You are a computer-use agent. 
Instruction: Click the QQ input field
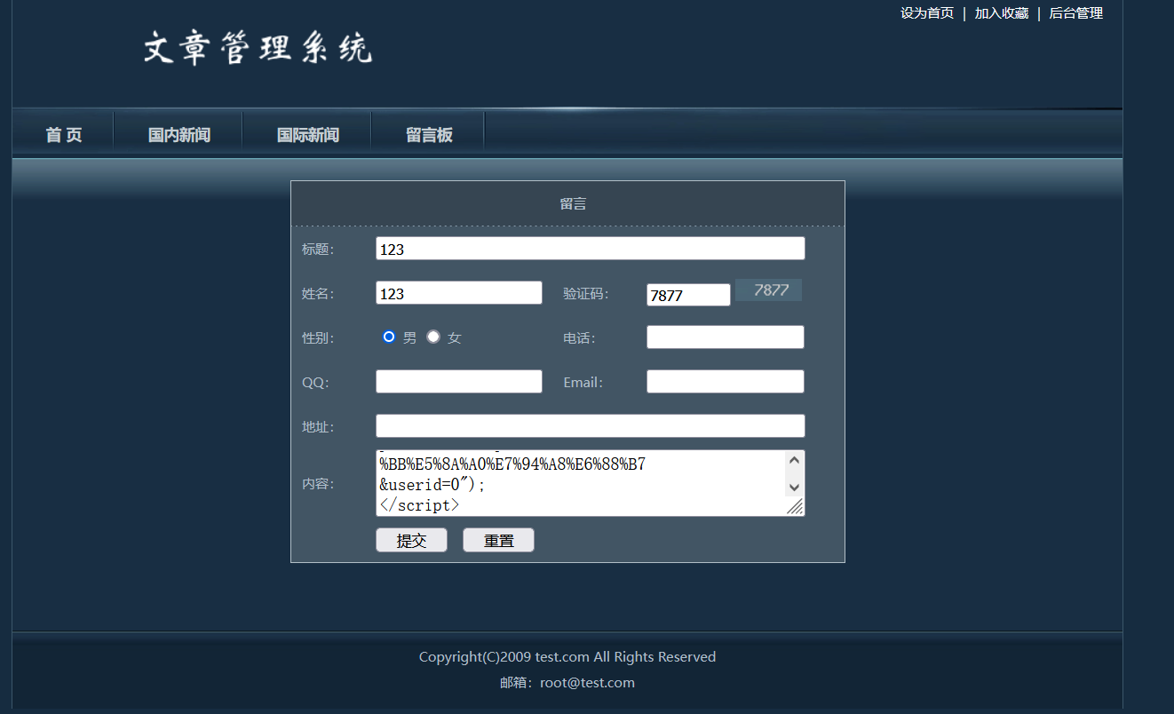[x=459, y=382]
